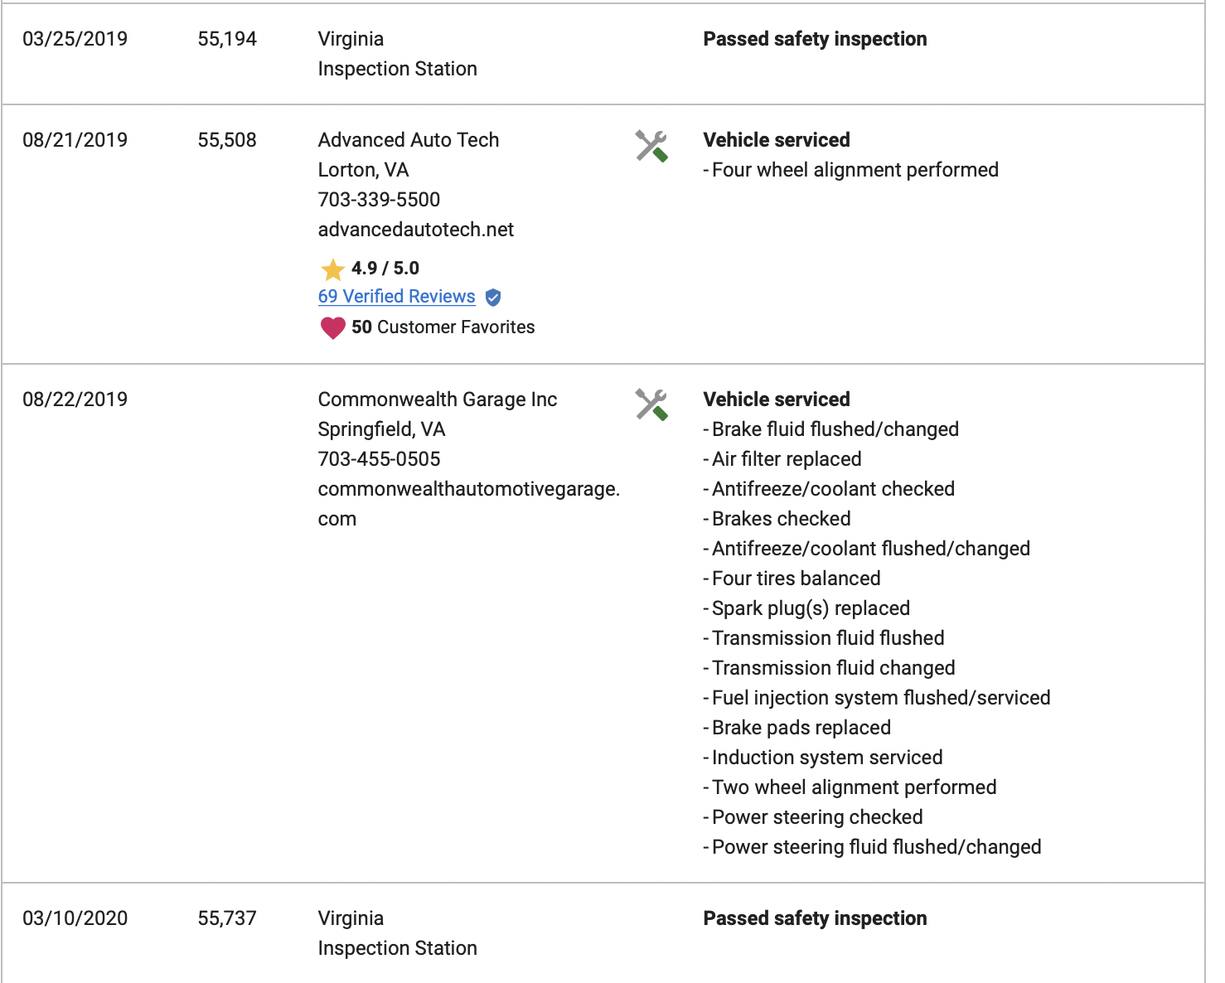This screenshot has height=983, width=1225.
Task: Click the blue verified shield badge
Action: point(493,297)
